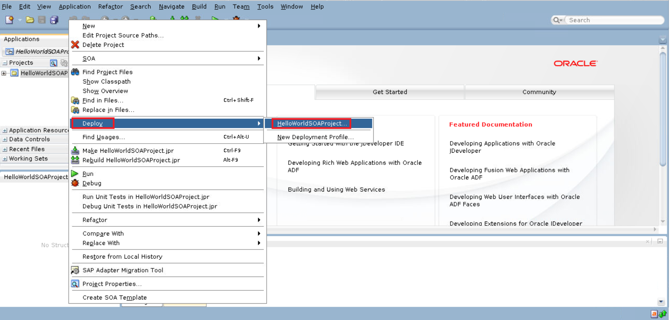
Task: Open the Compare With submenu
Action: 168,233
